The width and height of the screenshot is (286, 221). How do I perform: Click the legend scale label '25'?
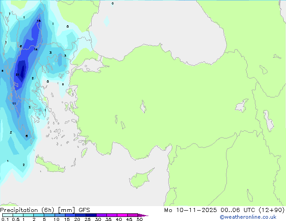pos(88,219)
